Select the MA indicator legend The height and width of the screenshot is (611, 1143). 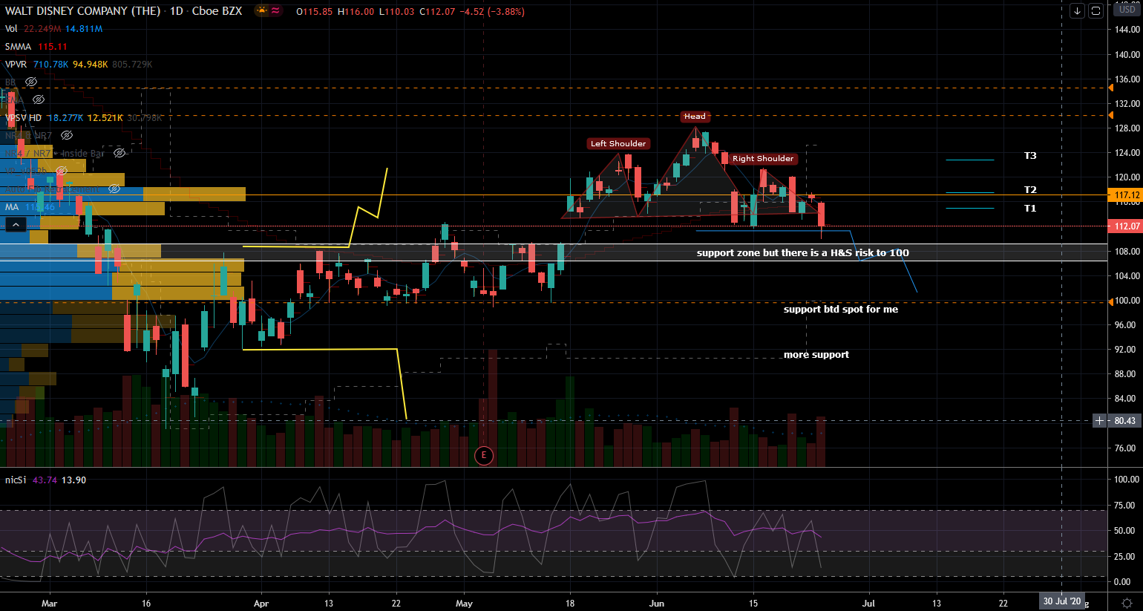coord(12,207)
